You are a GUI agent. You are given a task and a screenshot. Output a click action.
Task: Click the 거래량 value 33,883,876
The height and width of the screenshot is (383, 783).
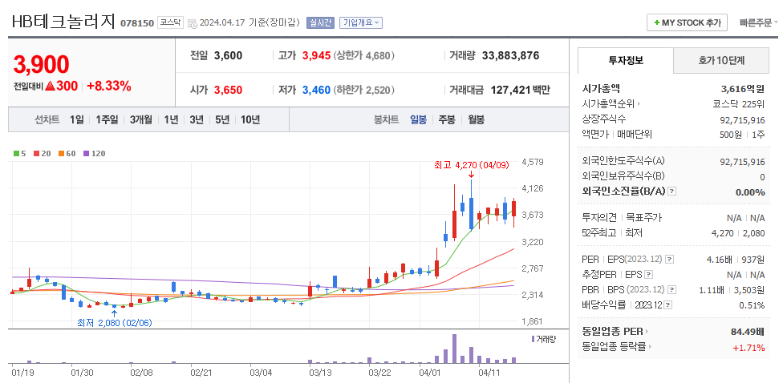(x=510, y=55)
